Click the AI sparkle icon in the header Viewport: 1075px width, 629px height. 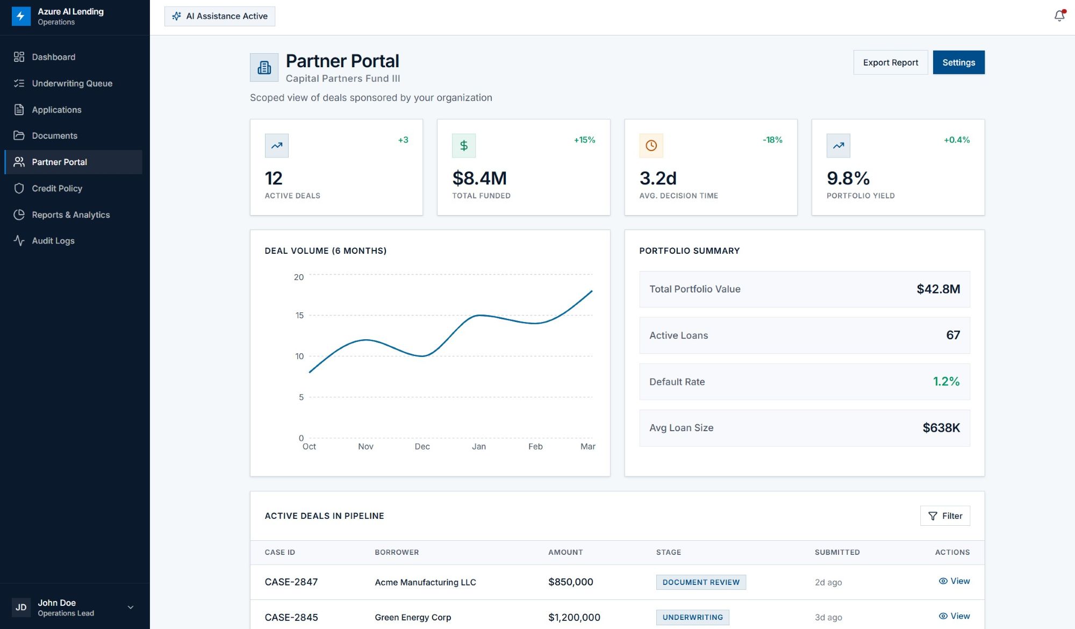(x=176, y=16)
